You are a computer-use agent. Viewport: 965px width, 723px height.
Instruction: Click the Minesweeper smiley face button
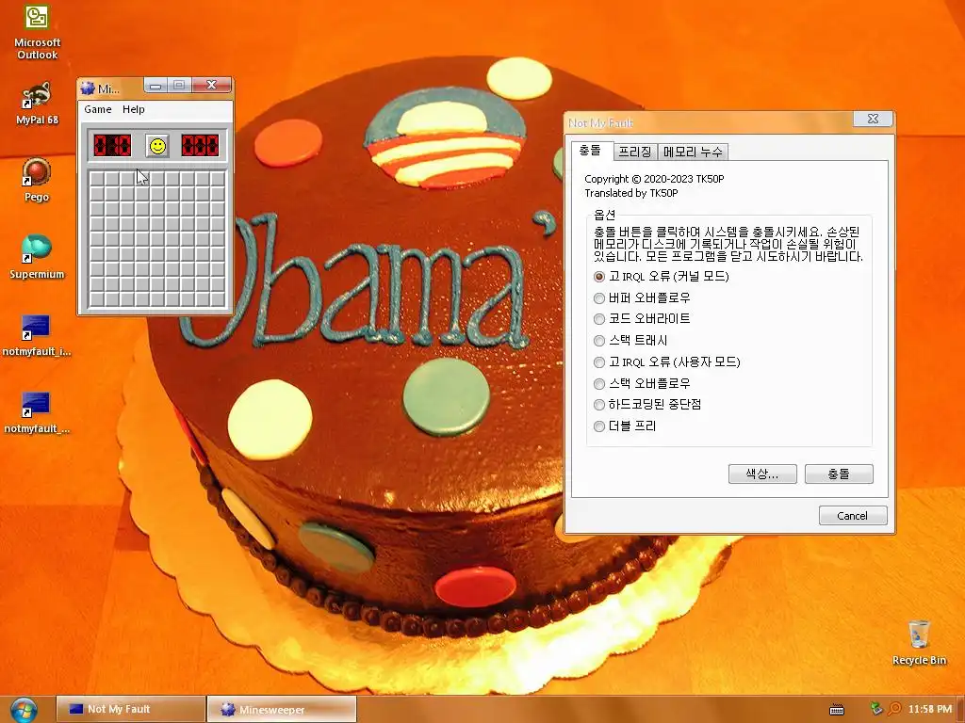(x=158, y=146)
